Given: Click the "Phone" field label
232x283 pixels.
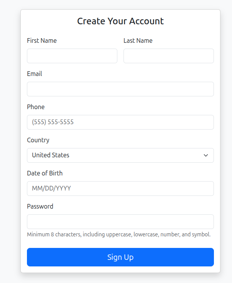Looking at the screenshot, I should (36, 107).
